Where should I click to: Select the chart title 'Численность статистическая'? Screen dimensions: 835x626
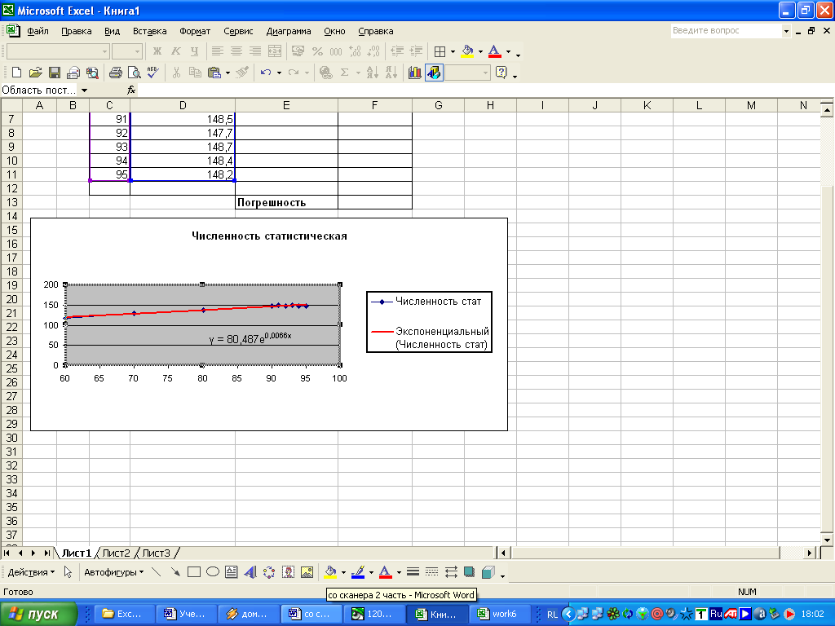269,236
